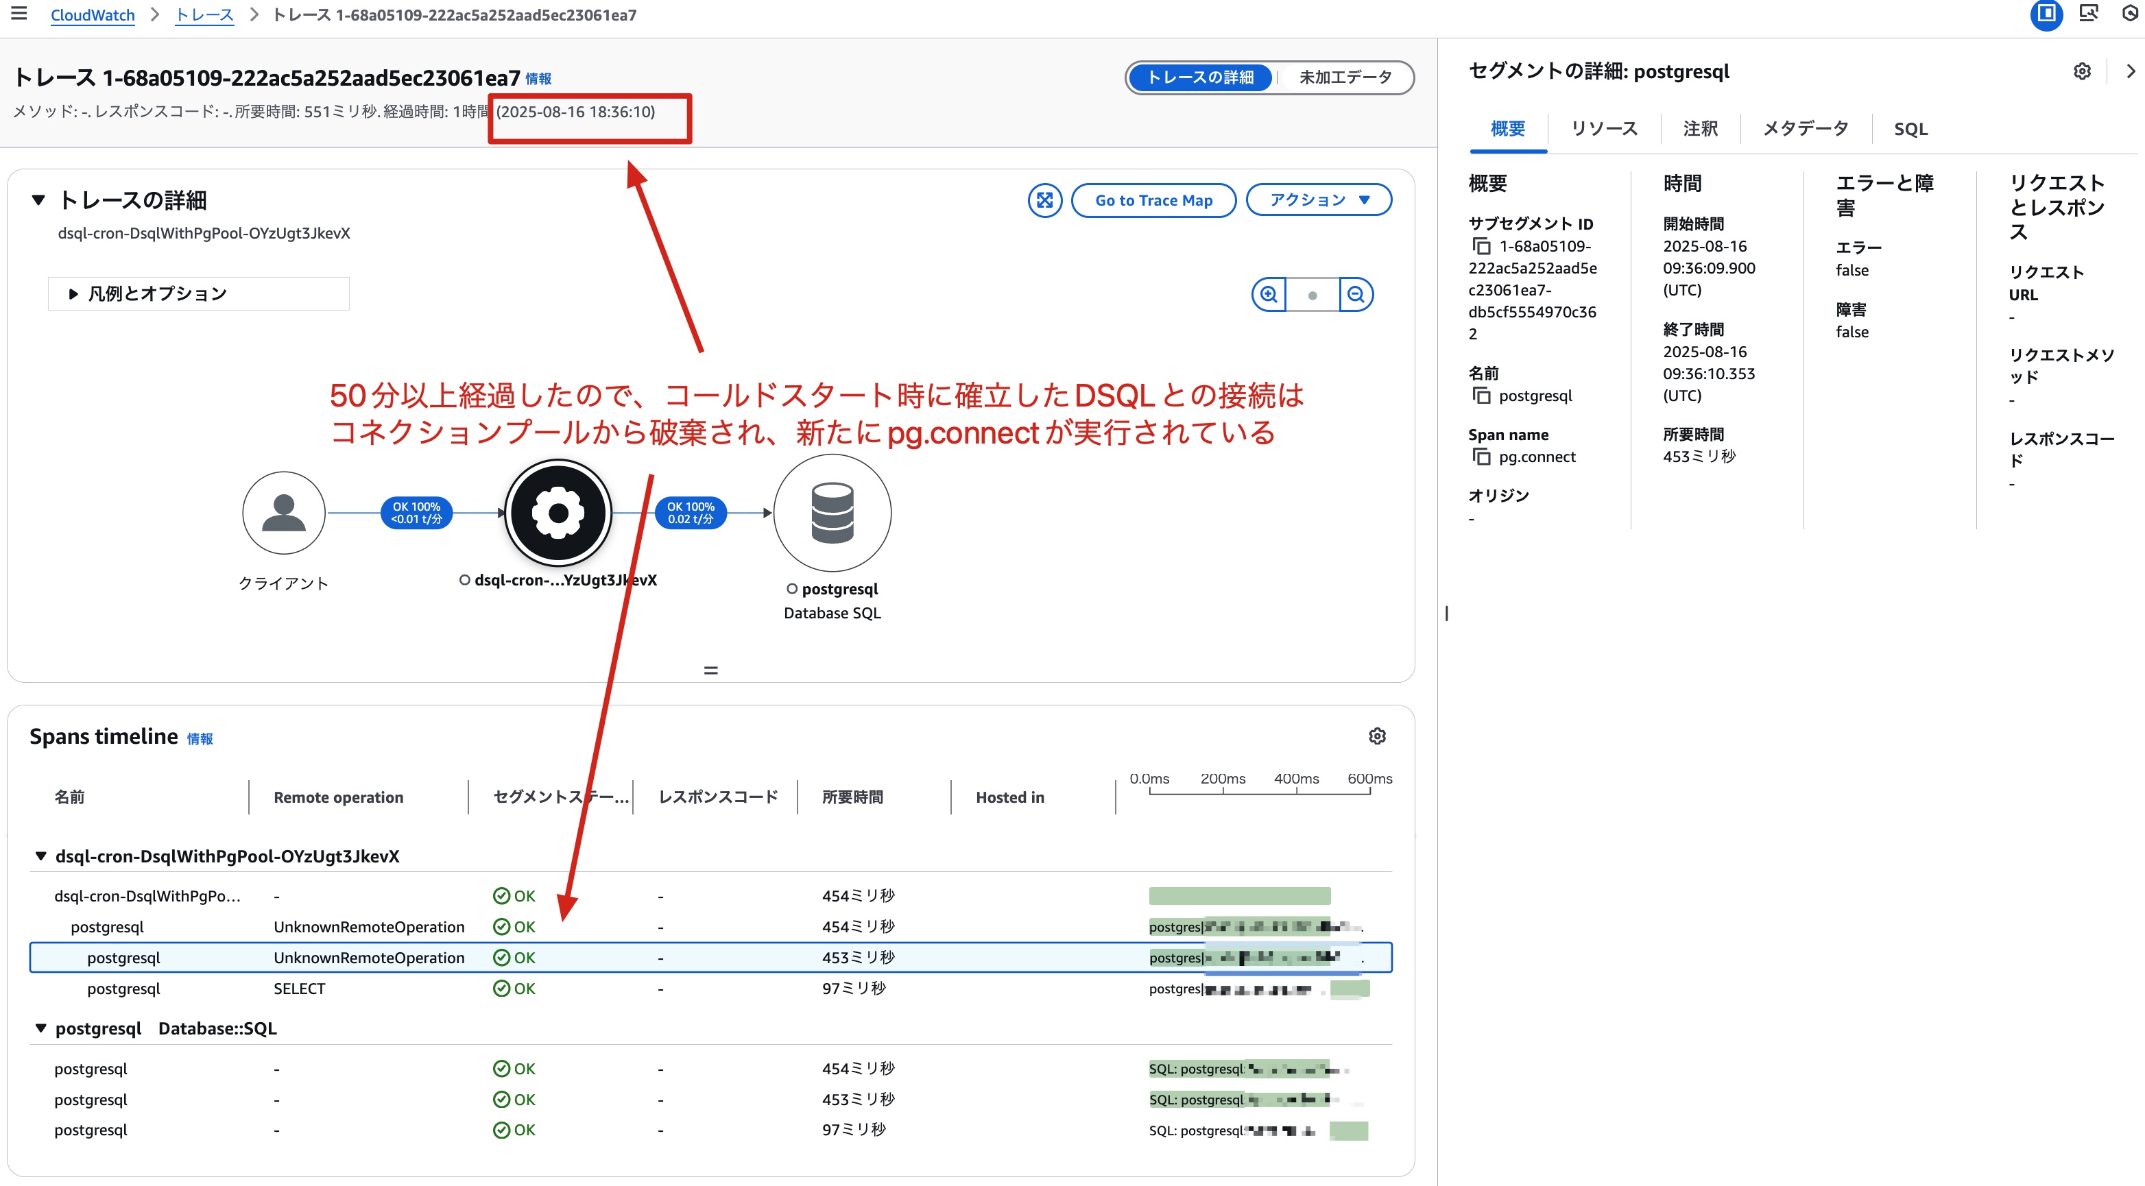
Task: Click the Remote operation column header
Action: pyautogui.click(x=338, y=797)
